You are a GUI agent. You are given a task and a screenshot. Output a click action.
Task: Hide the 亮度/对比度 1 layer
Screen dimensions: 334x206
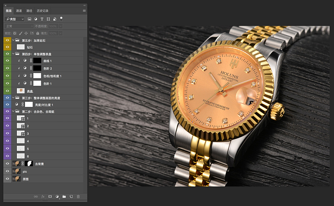[8, 105]
